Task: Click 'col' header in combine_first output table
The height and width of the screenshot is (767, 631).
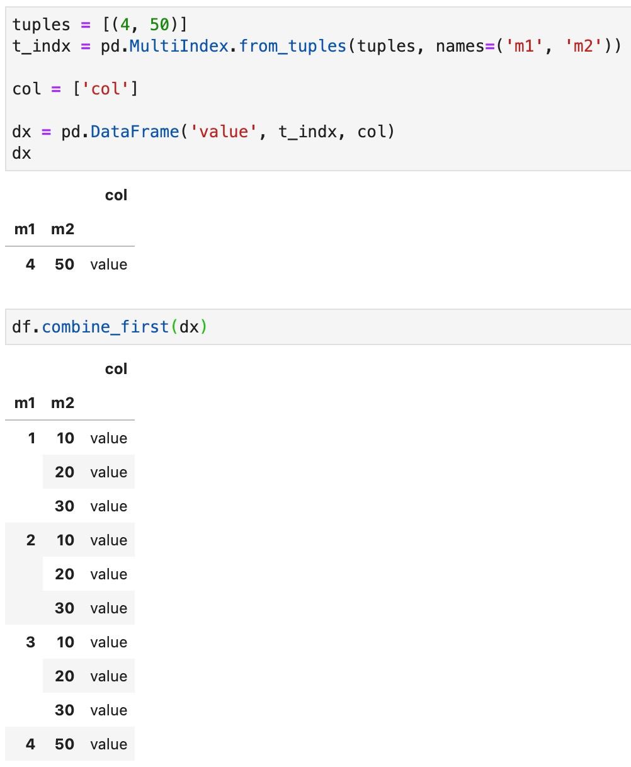Action: pos(117,369)
